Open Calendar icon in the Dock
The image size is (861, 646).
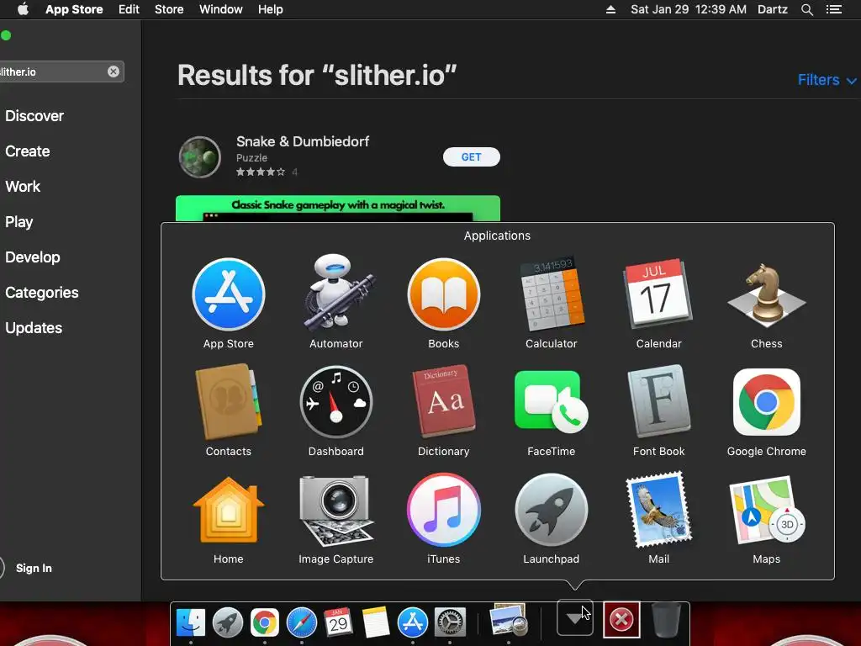click(x=338, y=622)
